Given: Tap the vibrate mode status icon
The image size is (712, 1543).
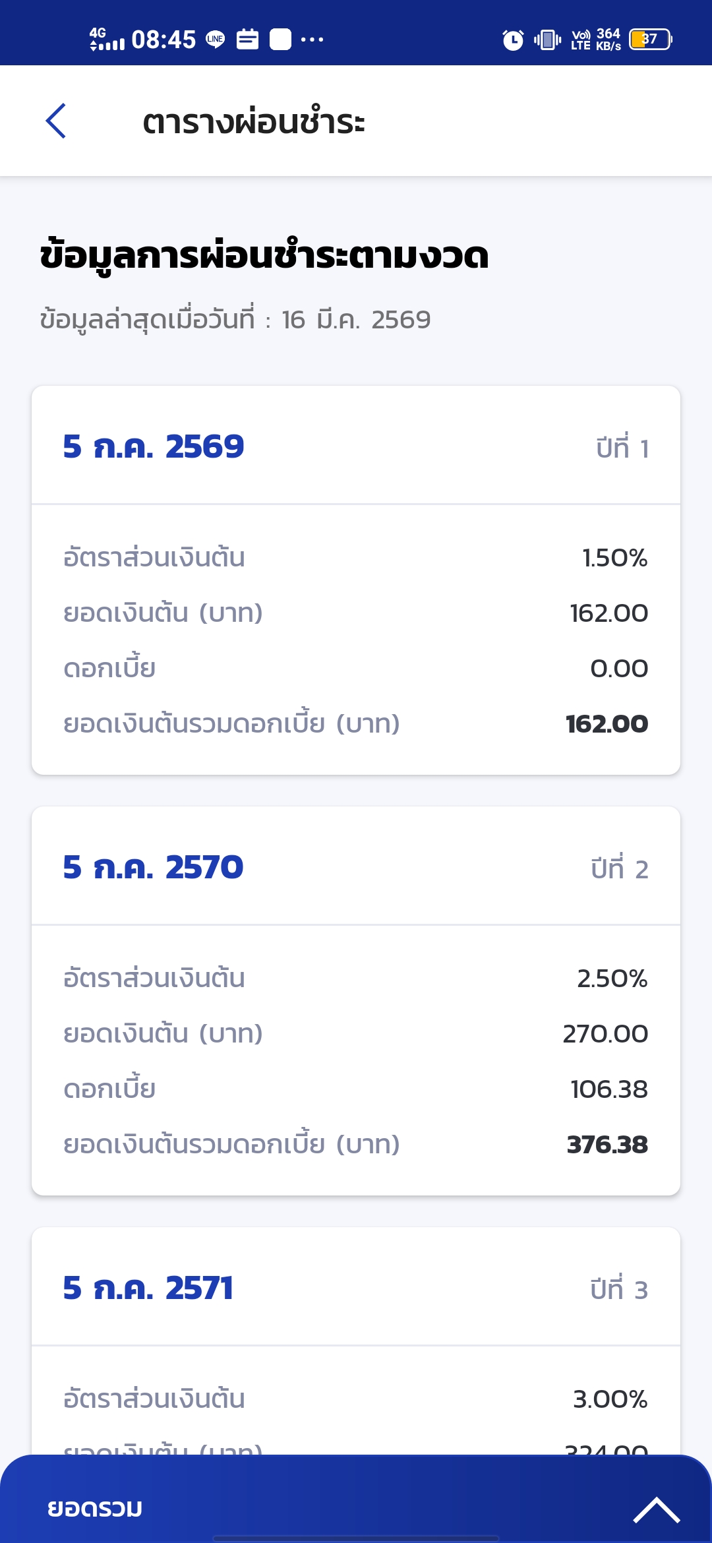Looking at the screenshot, I should 547,40.
